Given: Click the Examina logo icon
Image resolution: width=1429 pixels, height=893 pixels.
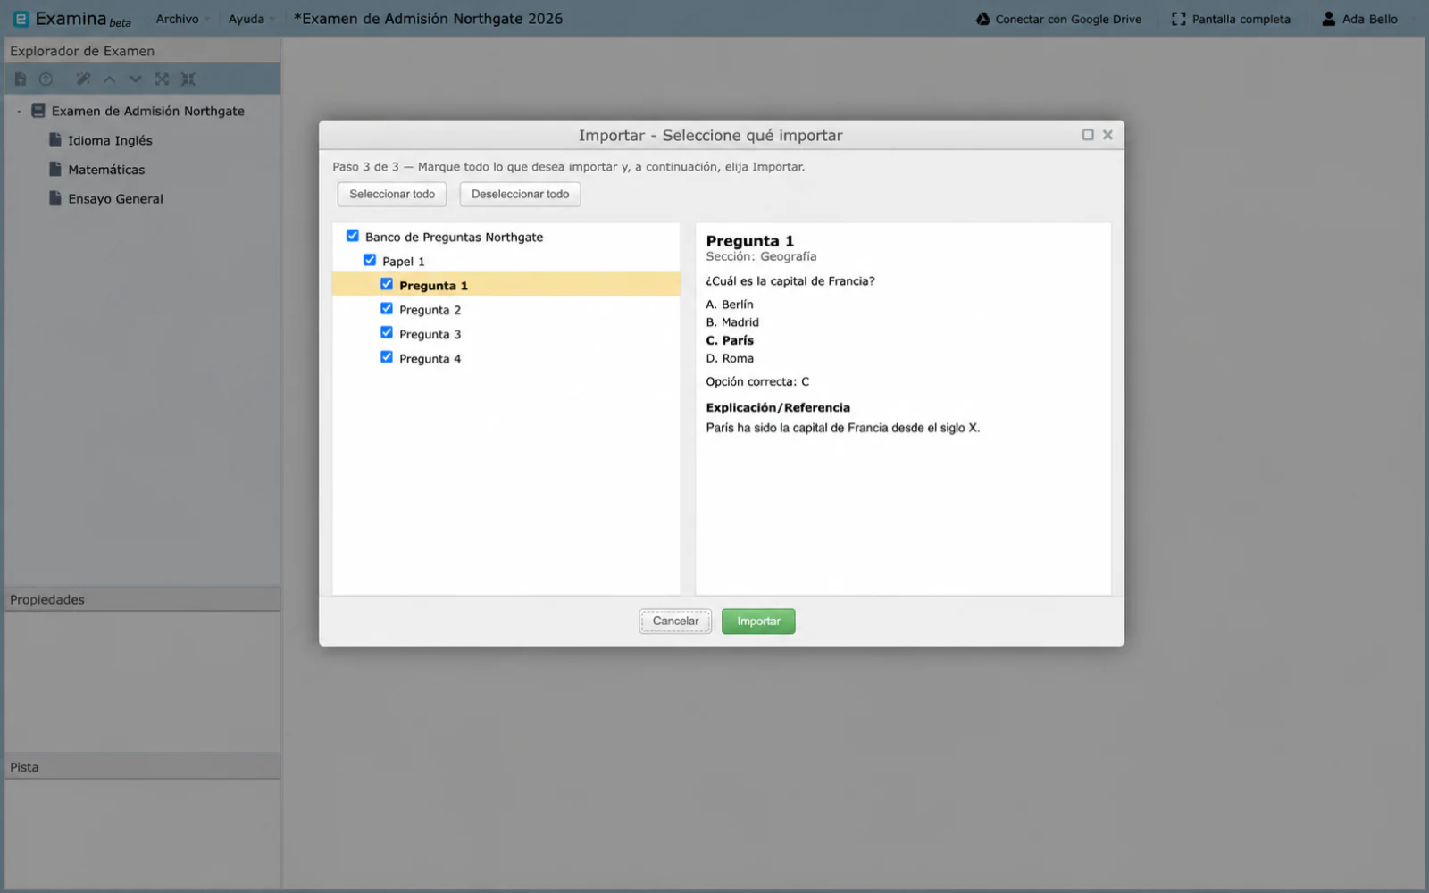Looking at the screenshot, I should (x=21, y=19).
